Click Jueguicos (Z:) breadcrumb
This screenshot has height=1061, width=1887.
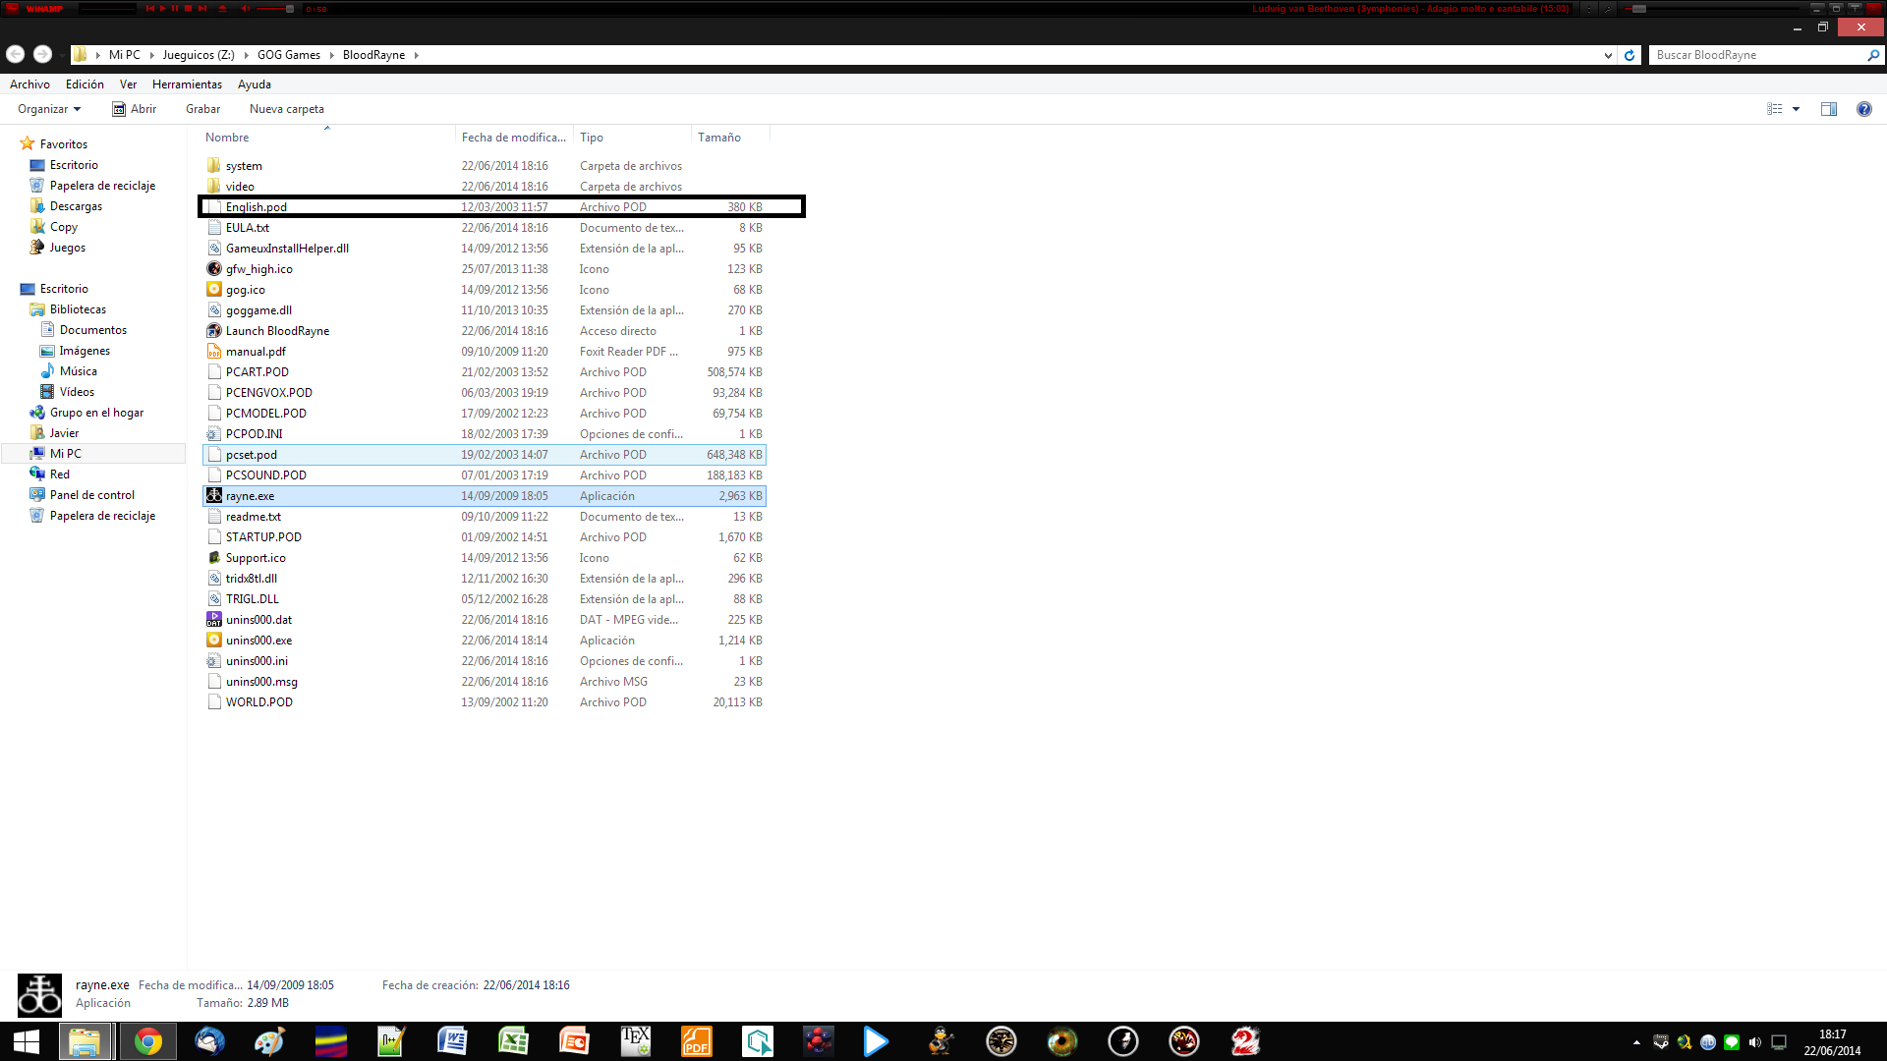point(199,55)
